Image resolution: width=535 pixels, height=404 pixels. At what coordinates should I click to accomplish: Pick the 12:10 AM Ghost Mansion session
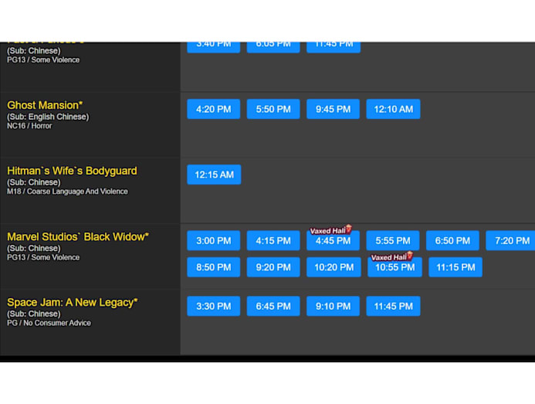tap(393, 109)
